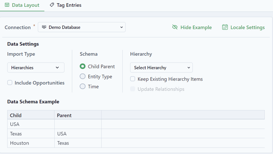
Task: Click the Locale Settings calendar icon
Action: click(x=225, y=27)
